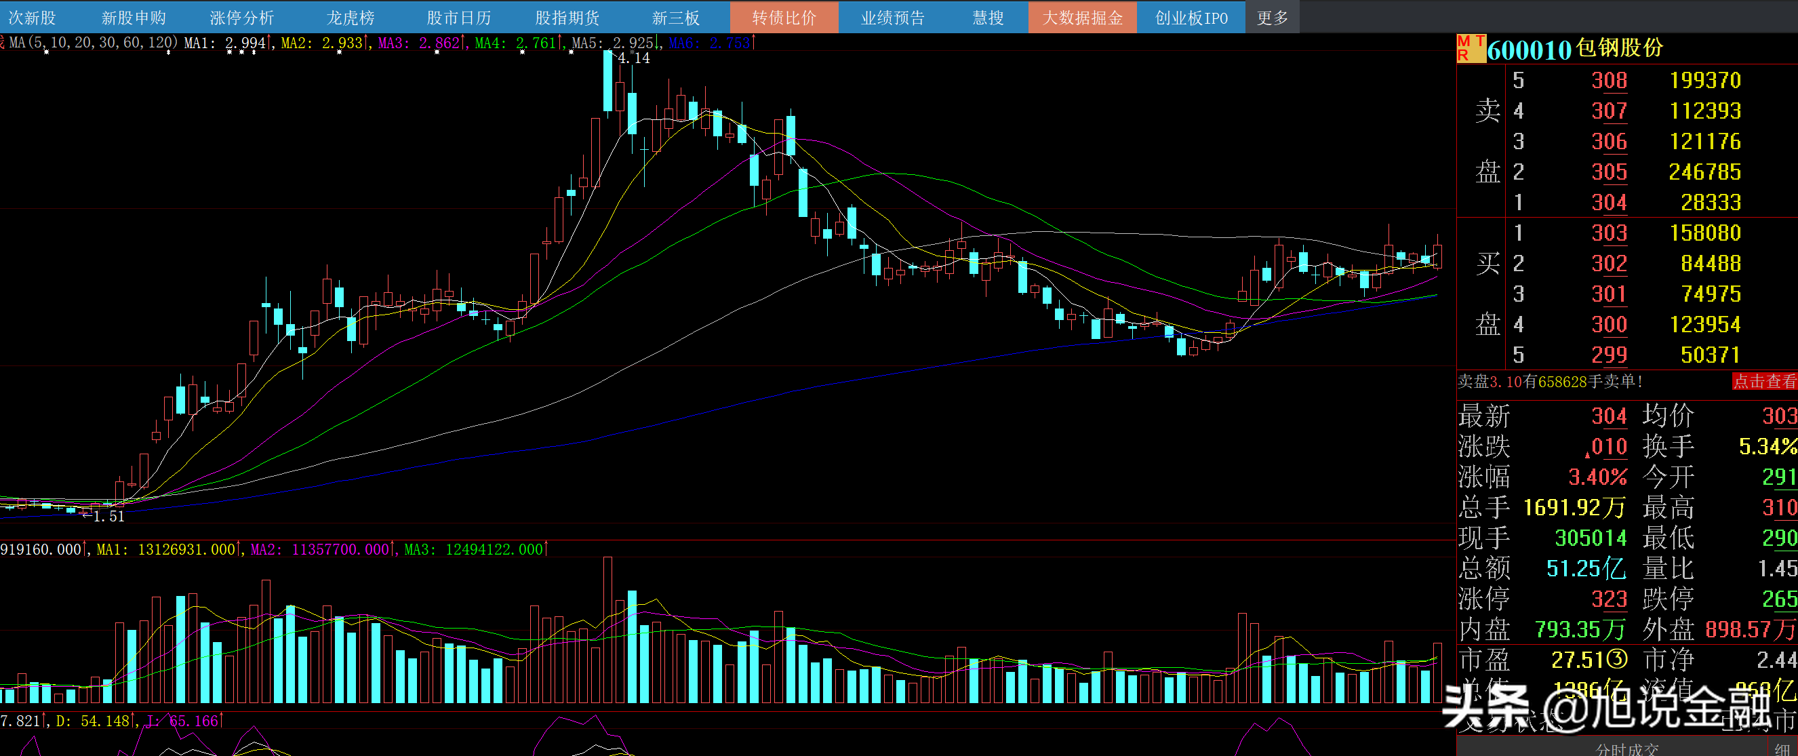Click volume MA2: 11357700.000 label

tap(323, 549)
